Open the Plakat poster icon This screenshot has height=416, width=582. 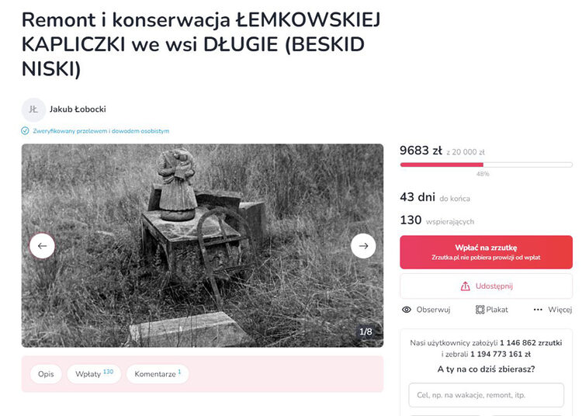pos(480,310)
